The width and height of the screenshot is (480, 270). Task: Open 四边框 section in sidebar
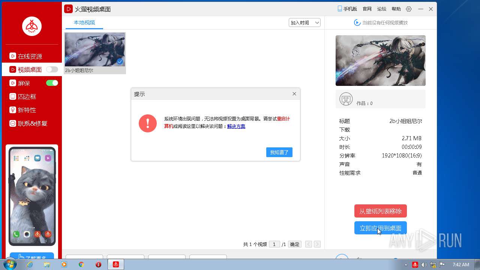click(27, 96)
